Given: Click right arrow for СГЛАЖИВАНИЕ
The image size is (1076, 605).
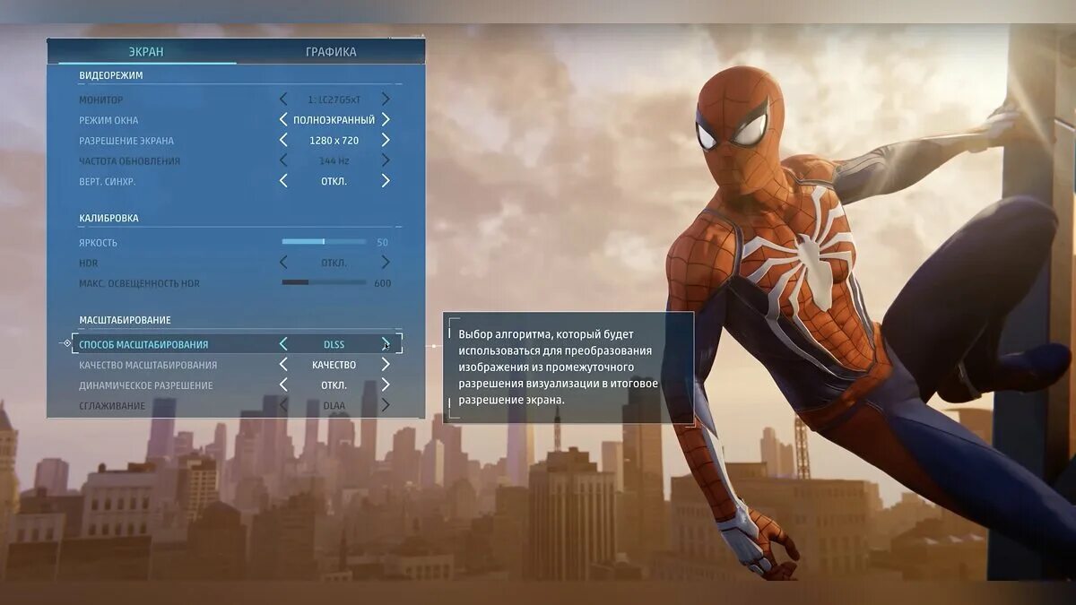Looking at the screenshot, I should (x=386, y=405).
